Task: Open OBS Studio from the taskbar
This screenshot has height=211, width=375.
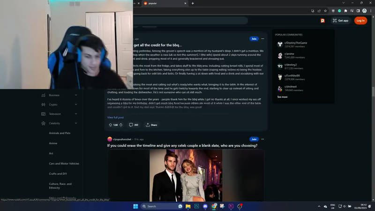Action: pyautogui.click(x=240, y=206)
